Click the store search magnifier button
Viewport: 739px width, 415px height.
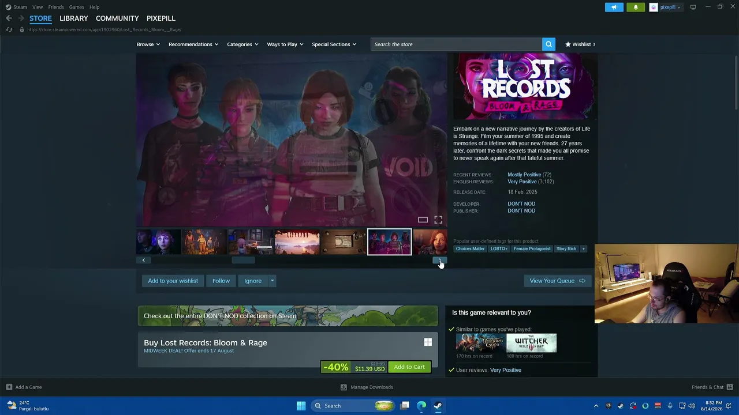[548, 44]
